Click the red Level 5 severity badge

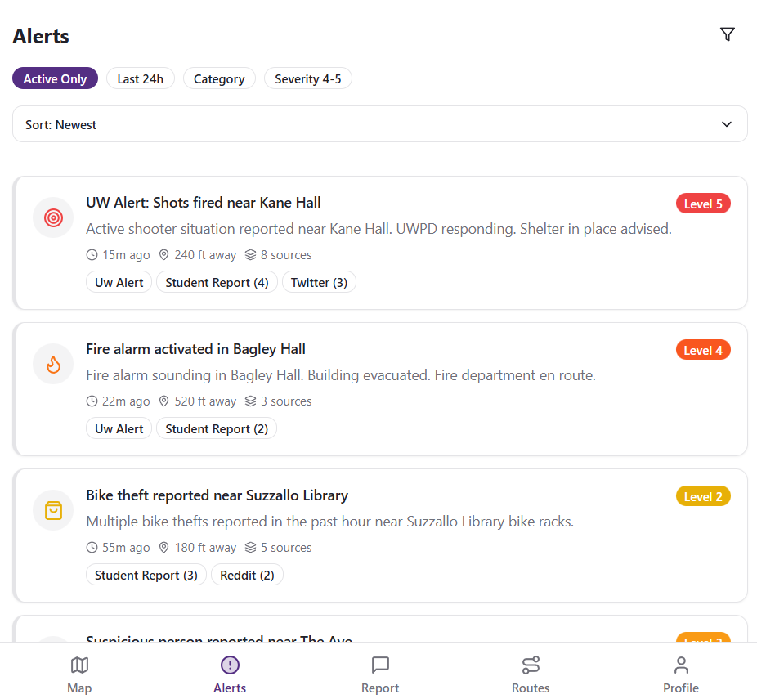702,204
